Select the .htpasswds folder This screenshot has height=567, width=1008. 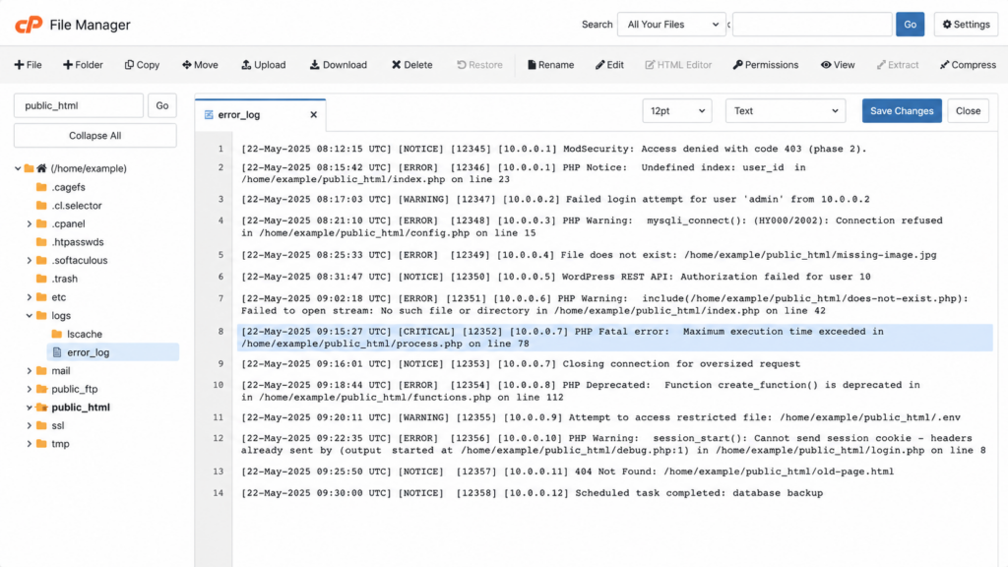pos(77,242)
